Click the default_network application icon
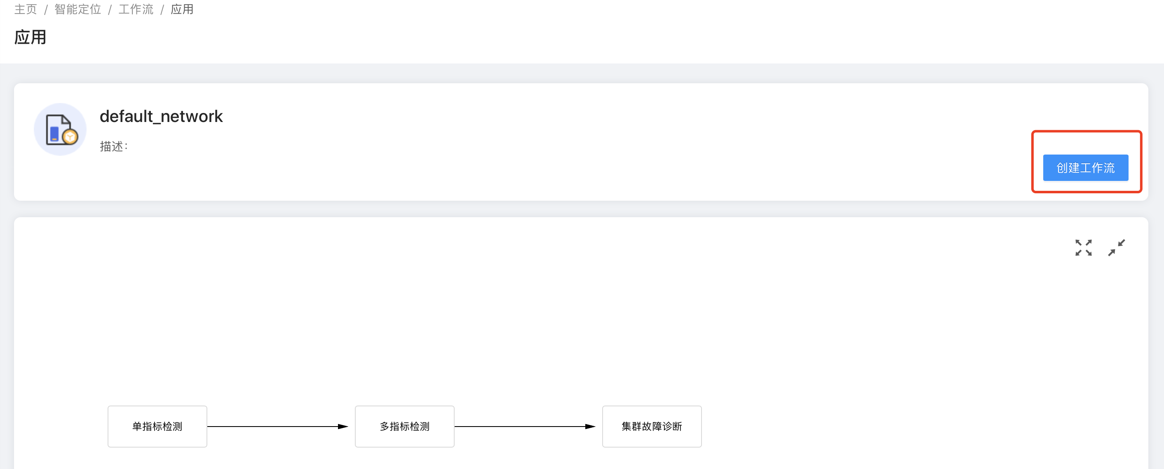This screenshot has height=469, width=1164. [x=60, y=129]
